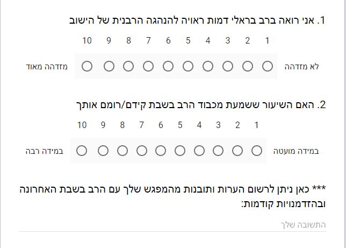The height and width of the screenshot is (248, 346).
Task: Mark rating 7 in question 2
Action: coord(141,151)
